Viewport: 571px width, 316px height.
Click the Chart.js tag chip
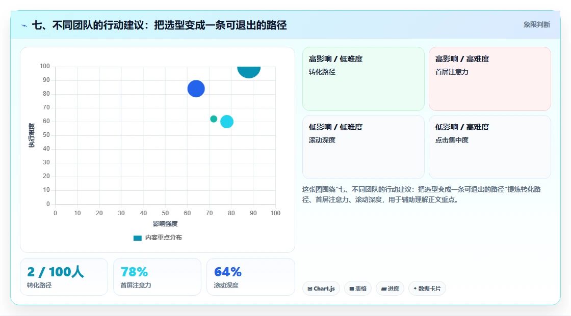321,289
